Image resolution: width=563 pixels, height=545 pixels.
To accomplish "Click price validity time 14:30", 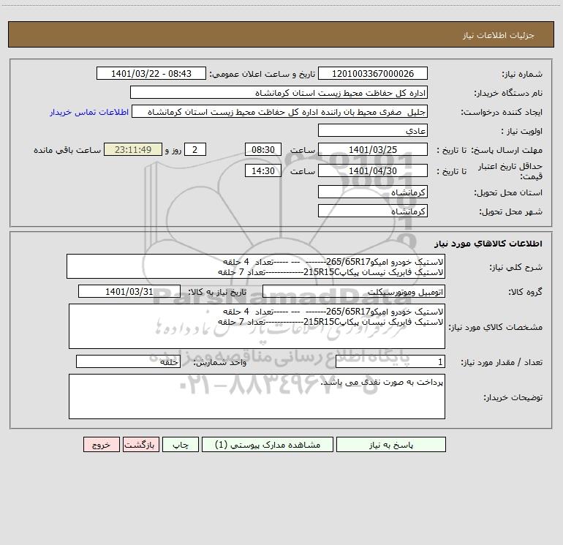I will pyautogui.click(x=262, y=170).
